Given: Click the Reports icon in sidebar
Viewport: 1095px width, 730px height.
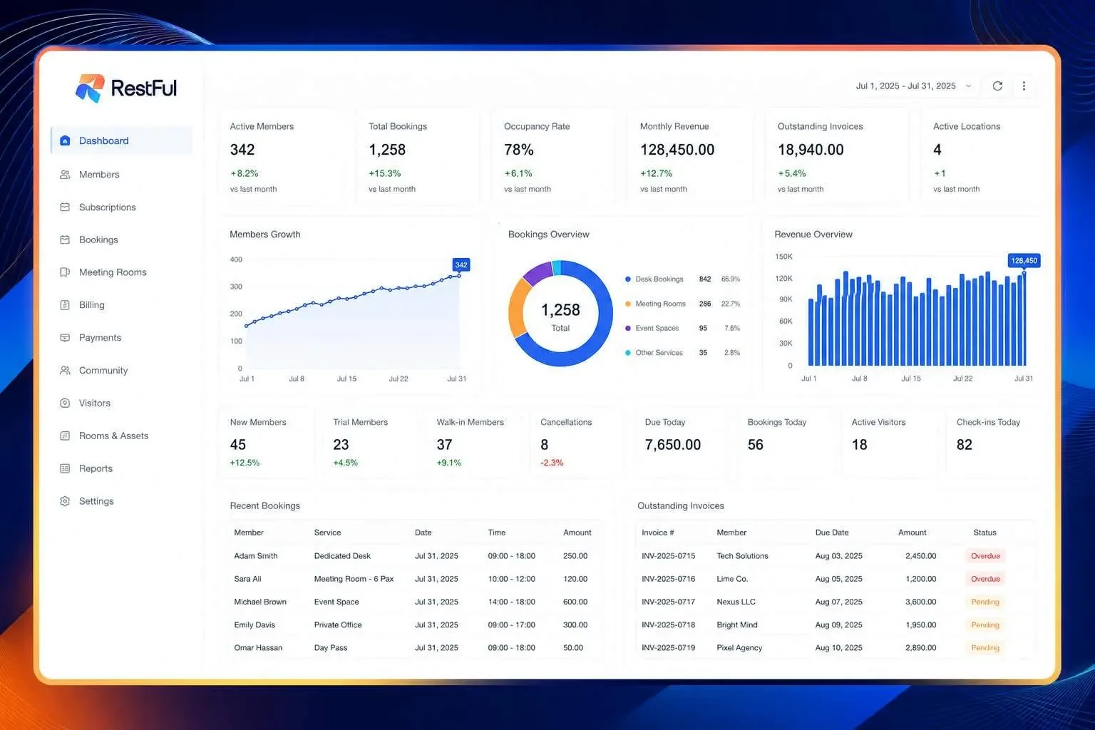Looking at the screenshot, I should (65, 468).
